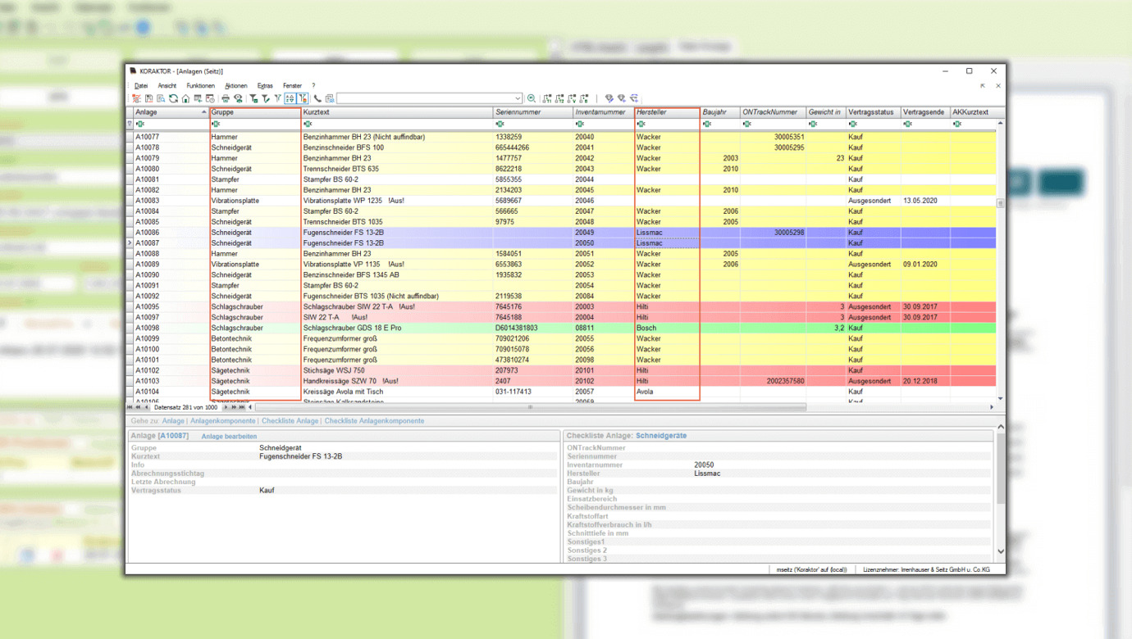Image resolution: width=1132 pixels, height=639 pixels.
Task: Click the home icon in the toolbar
Action: click(x=185, y=98)
